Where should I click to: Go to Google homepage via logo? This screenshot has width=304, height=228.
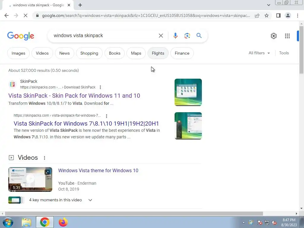point(20,36)
